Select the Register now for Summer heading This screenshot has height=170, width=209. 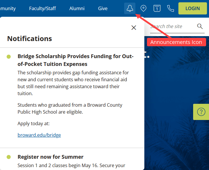coord(51,157)
